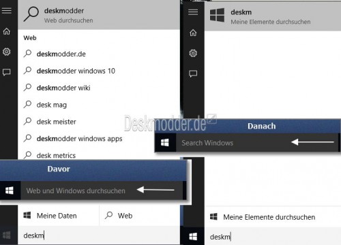
Task: Select suggestion desk meister
Action: pyautogui.click(x=99, y=122)
